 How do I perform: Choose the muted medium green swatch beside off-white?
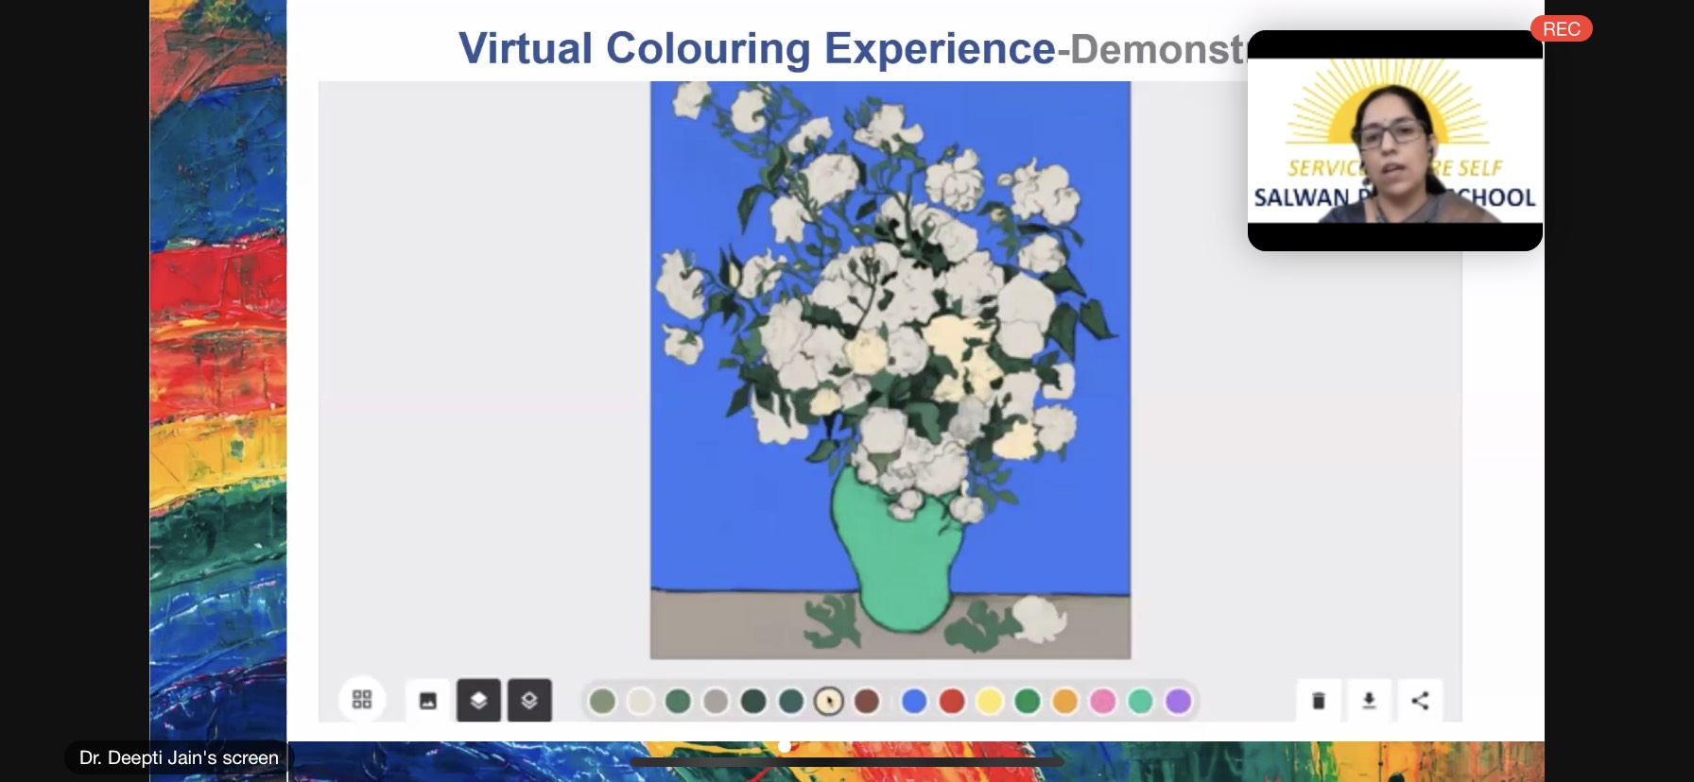[x=678, y=701]
